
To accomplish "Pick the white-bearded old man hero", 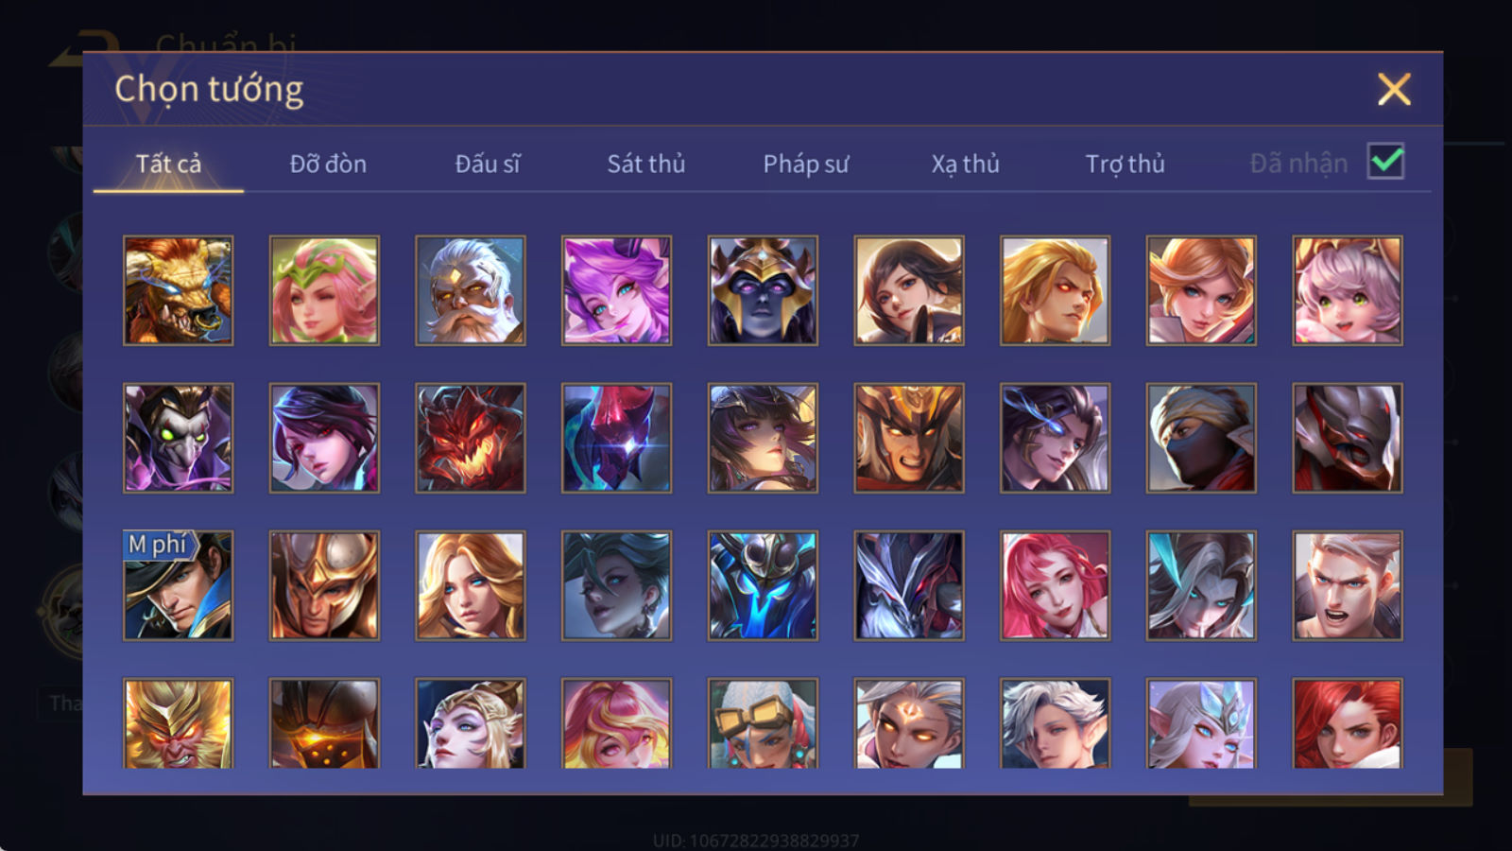I will click(x=471, y=290).
